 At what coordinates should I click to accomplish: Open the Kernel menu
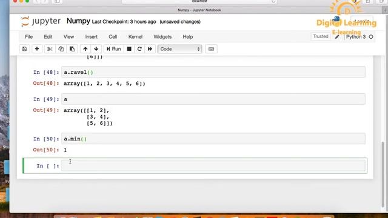[135, 37]
